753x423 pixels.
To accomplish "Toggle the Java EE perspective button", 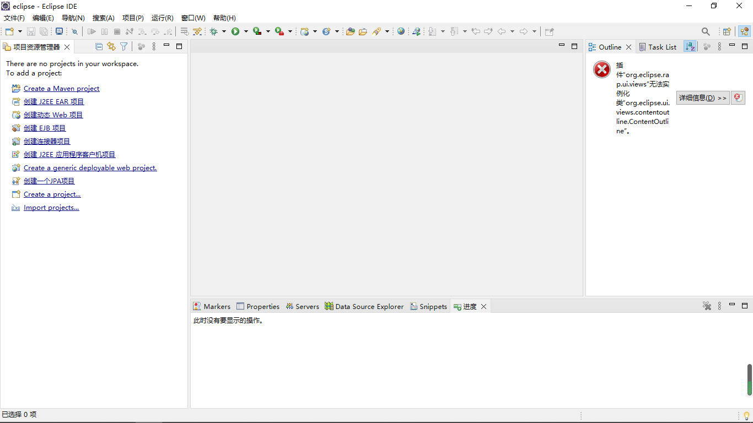I will tap(744, 31).
